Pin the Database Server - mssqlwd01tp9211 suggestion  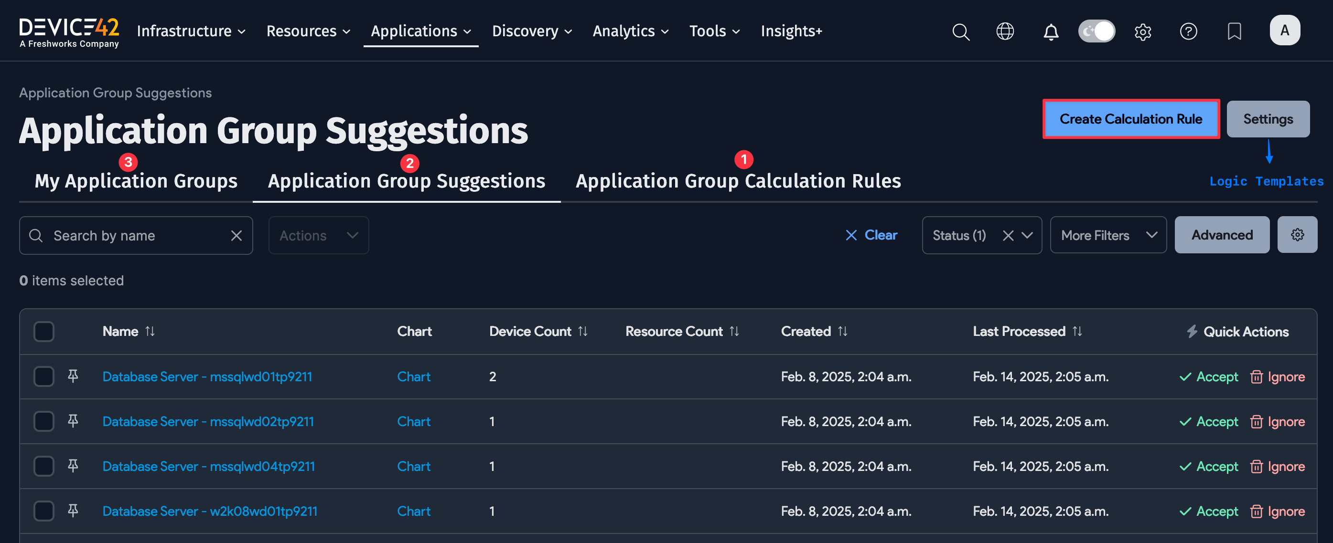click(73, 376)
